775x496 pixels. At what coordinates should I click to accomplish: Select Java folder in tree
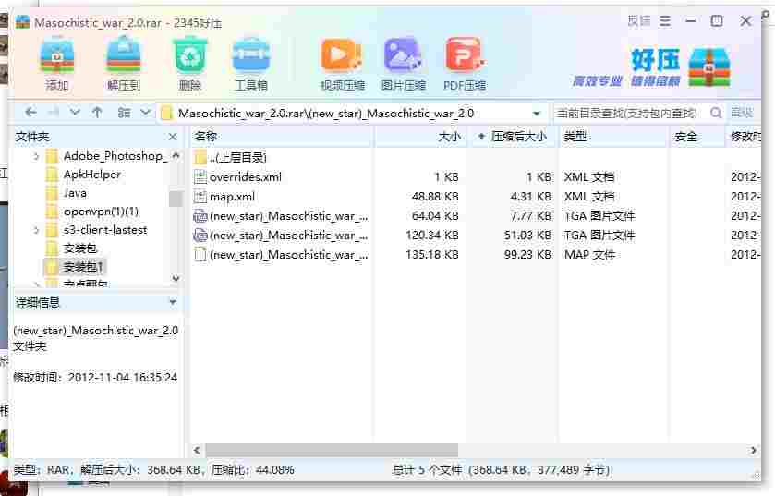(x=75, y=193)
